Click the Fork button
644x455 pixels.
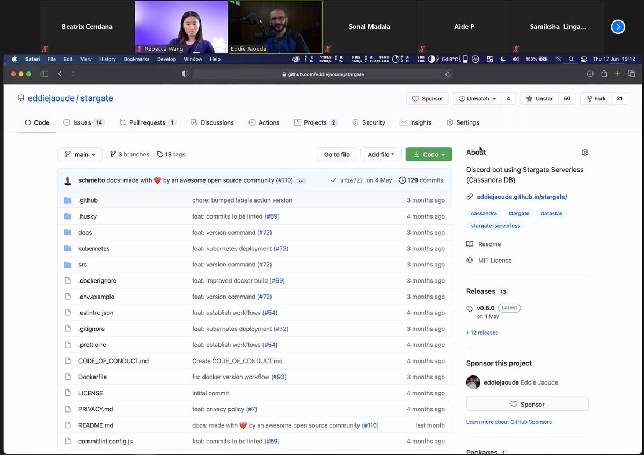pyautogui.click(x=596, y=99)
